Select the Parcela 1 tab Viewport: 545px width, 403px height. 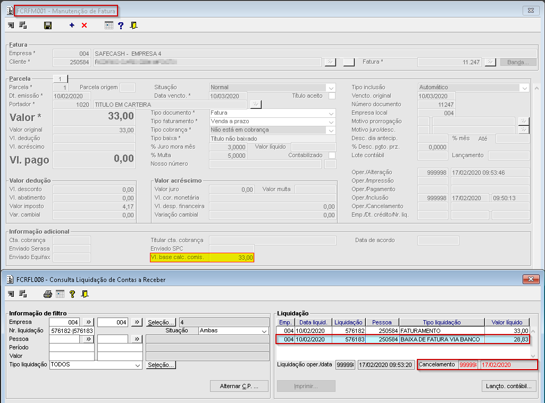pyautogui.click(x=60, y=79)
